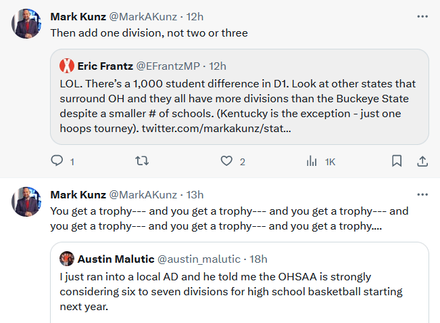Like the first tweet with 2 likes
Image resolution: width=440 pixels, height=323 pixels.
pos(227,161)
